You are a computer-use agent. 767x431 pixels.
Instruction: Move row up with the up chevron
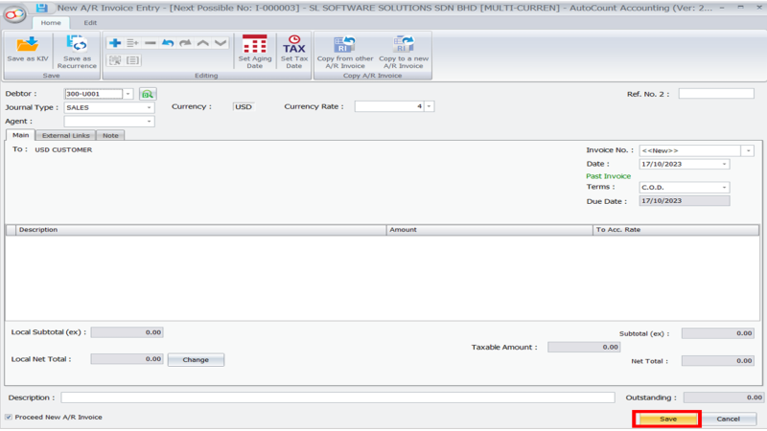pyautogui.click(x=203, y=43)
